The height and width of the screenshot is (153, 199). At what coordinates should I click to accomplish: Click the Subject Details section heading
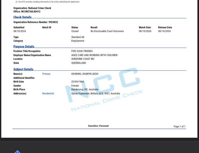[x=23, y=69]
